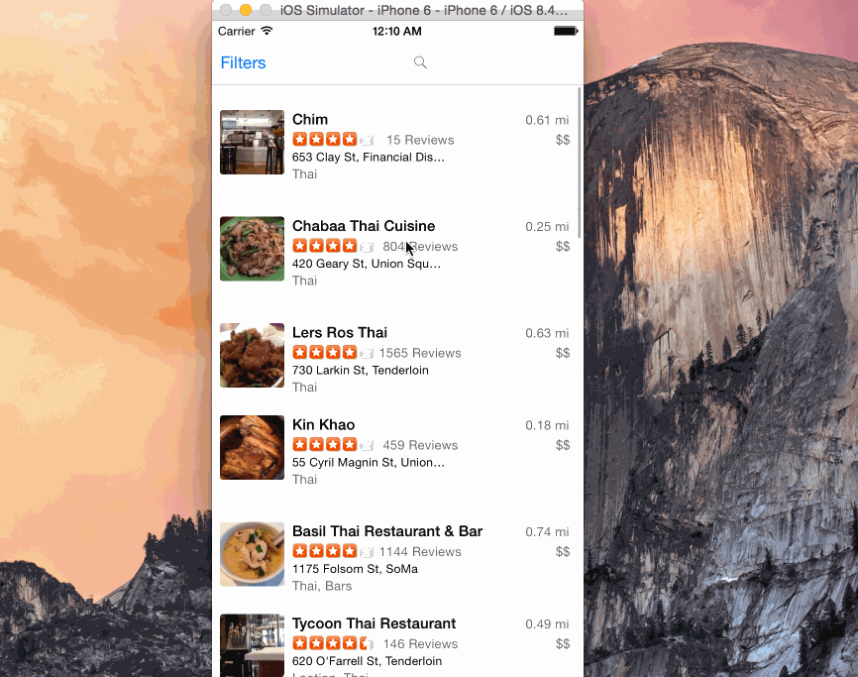Click the iOS Simulator window title bar
Image resolution: width=858 pixels, height=677 pixels.
click(x=398, y=10)
